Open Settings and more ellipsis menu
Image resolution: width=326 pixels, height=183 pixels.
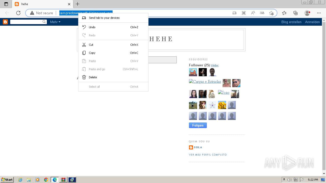click(x=319, y=13)
